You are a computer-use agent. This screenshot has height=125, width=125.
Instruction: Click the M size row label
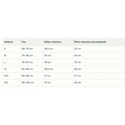tap(5, 55)
